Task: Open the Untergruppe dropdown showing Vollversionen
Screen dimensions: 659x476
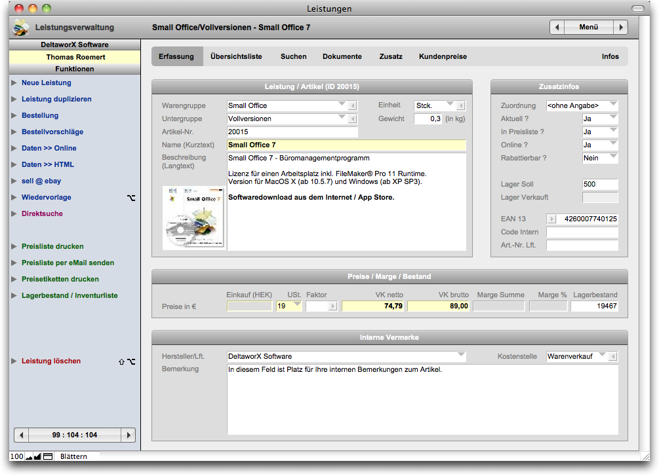Action: click(x=287, y=119)
